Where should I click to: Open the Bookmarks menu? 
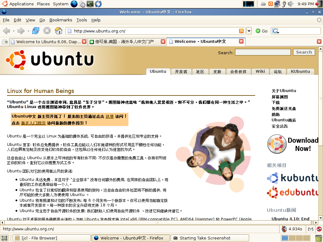point(61,20)
